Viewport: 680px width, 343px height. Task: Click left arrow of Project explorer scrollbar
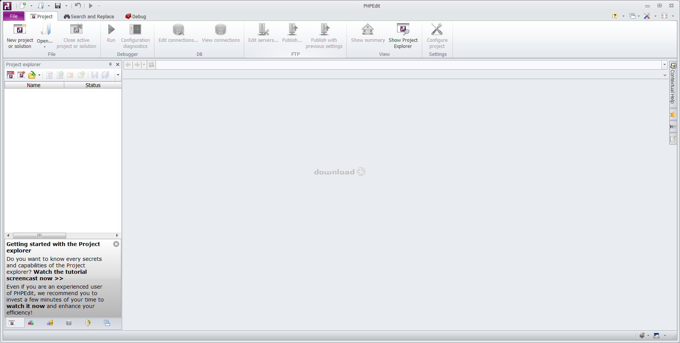pos(8,235)
